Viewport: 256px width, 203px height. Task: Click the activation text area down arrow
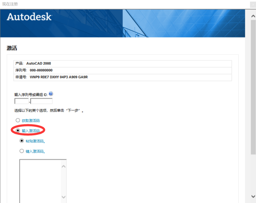point(64,197)
